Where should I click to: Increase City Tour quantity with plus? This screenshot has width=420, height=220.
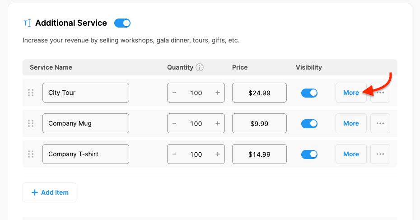click(218, 93)
